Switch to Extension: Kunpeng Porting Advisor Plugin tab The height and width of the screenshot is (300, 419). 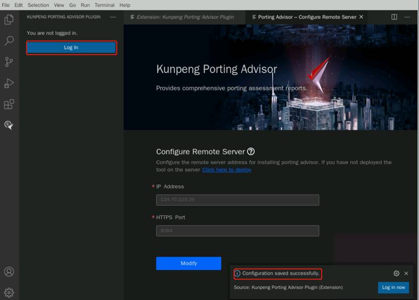[184, 17]
